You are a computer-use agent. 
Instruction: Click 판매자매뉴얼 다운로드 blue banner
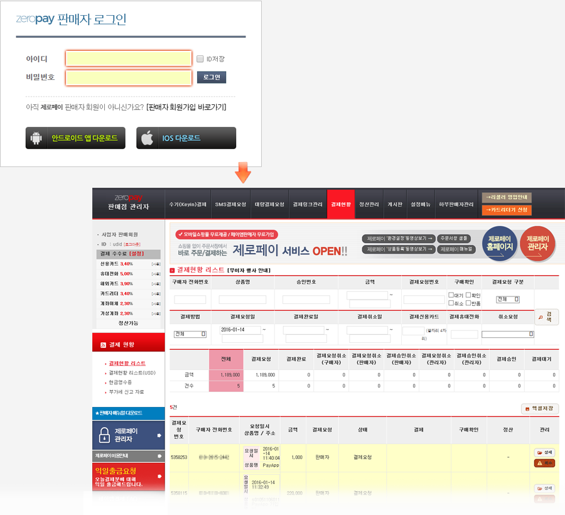coord(129,413)
